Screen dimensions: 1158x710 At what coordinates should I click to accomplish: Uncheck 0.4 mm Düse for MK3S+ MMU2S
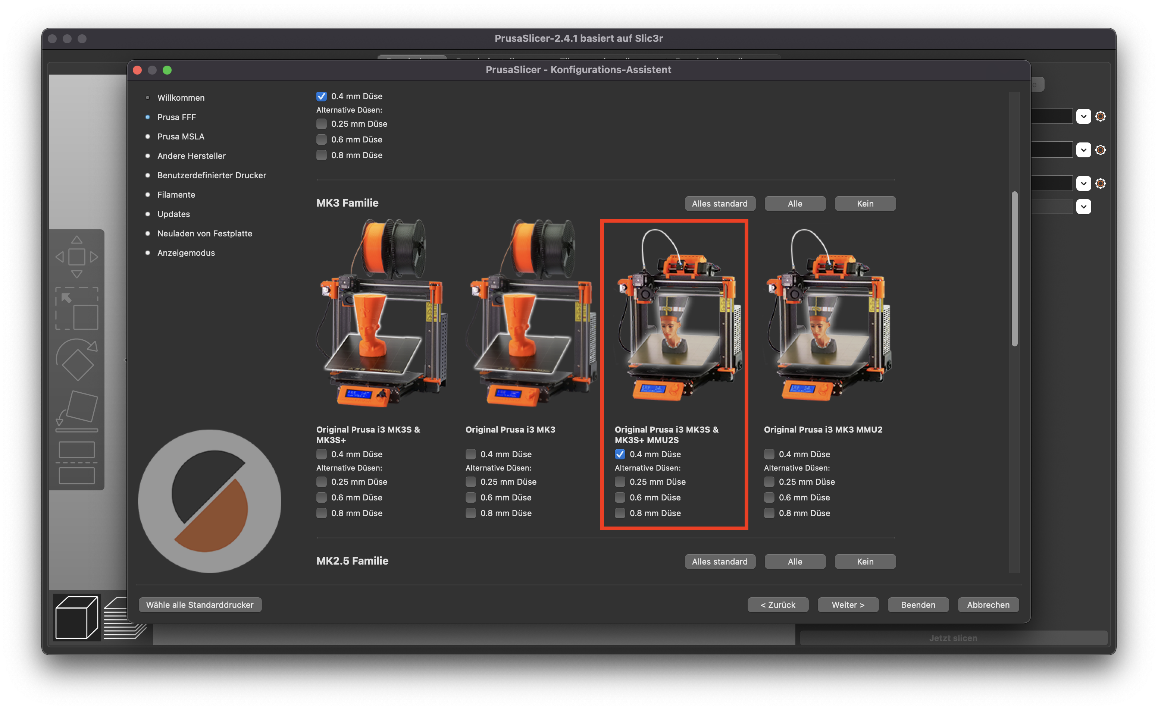click(620, 455)
